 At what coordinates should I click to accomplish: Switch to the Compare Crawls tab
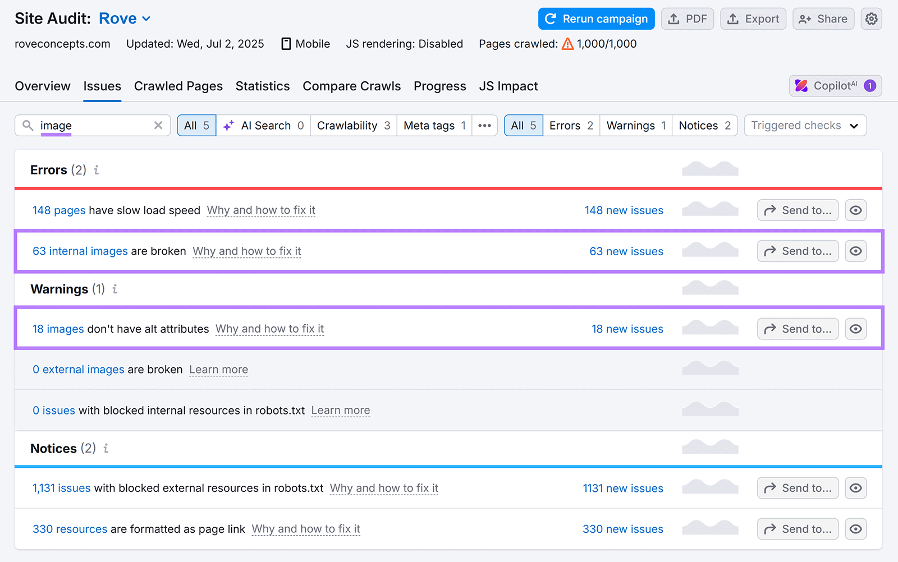coord(351,86)
